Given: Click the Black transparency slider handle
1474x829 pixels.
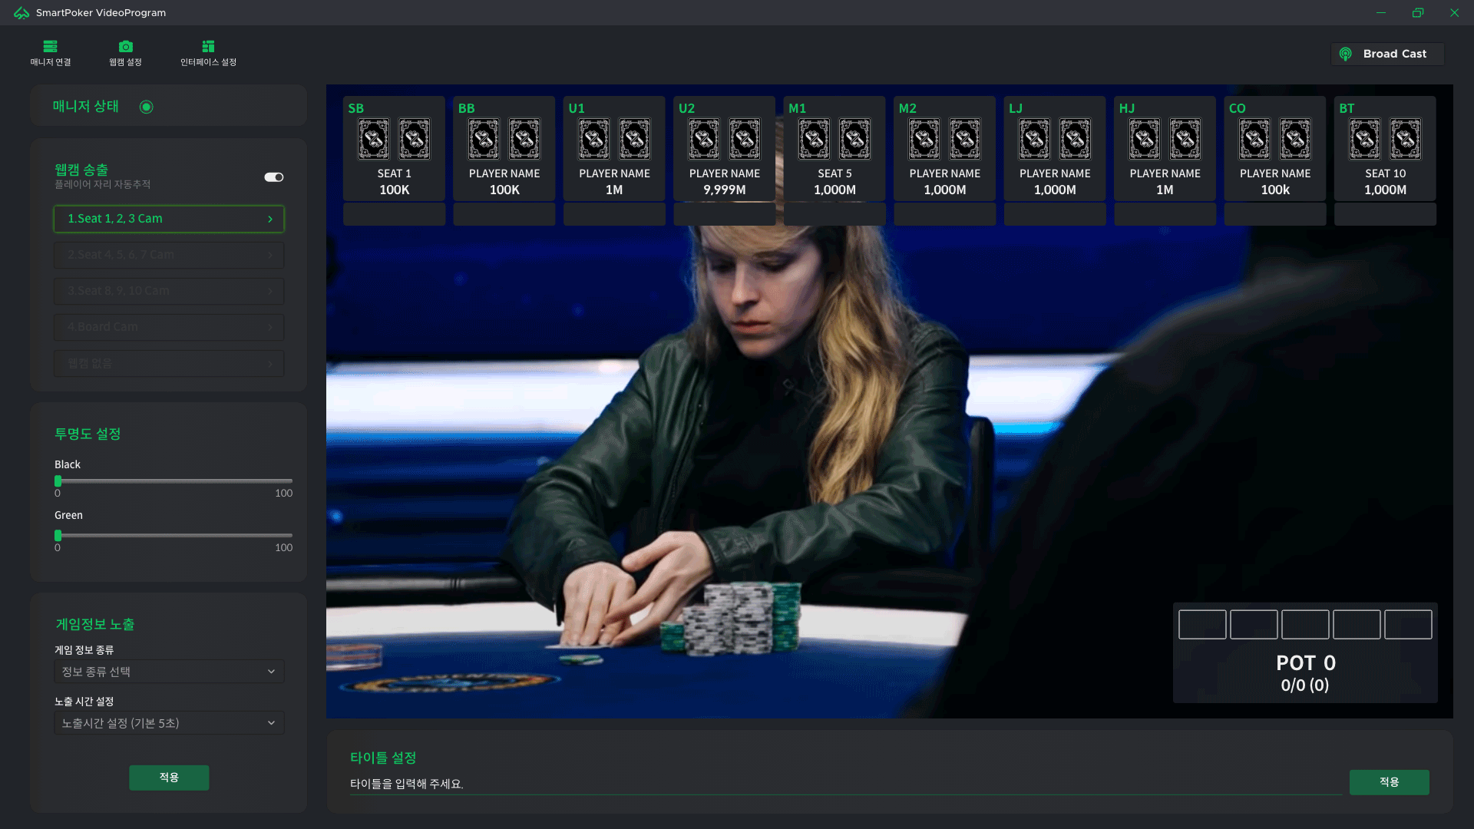Looking at the screenshot, I should [58, 481].
